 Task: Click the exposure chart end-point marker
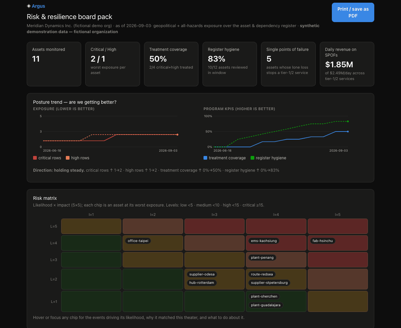177,135
